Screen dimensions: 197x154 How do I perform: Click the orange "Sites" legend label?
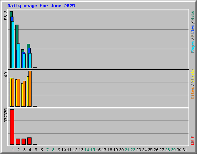pyautogui.click(x=192, y=93)
